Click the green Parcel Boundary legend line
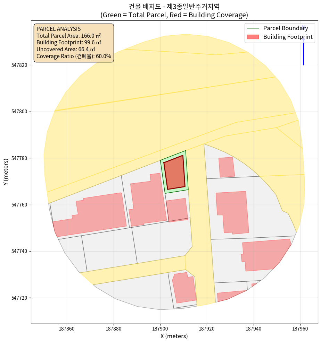 (x=254, y=28)
